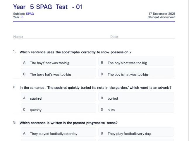Pick answer A 'squirrel' for question 2

click(x=59, y=98)
